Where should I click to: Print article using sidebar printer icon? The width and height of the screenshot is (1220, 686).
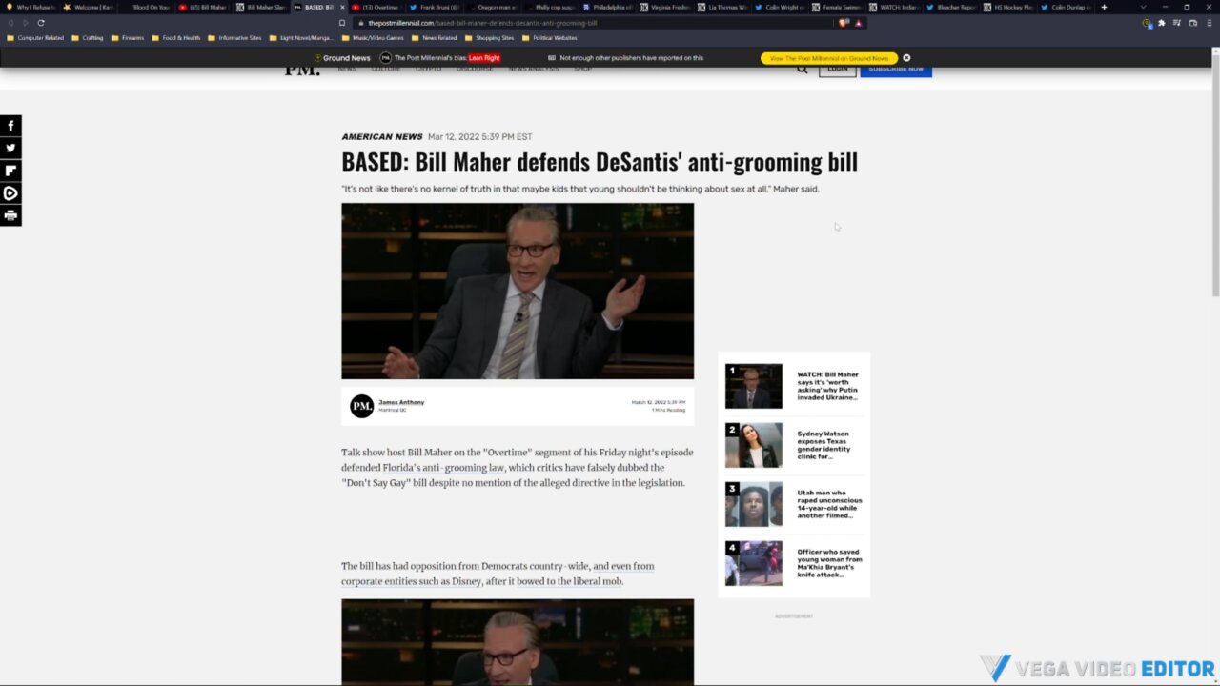(10, 215)
